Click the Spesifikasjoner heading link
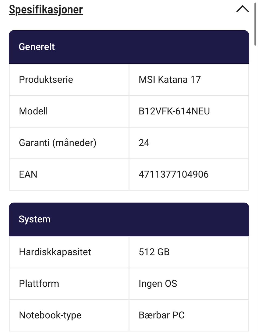 46,9
